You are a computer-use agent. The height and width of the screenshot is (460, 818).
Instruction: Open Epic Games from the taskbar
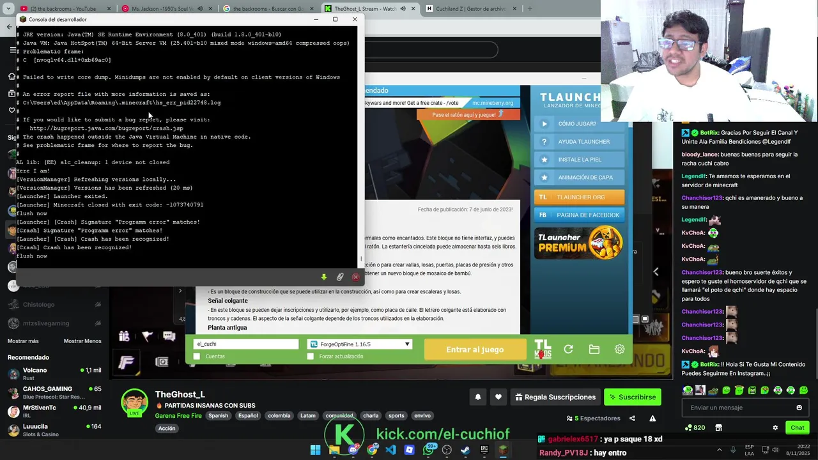(484, 450)
